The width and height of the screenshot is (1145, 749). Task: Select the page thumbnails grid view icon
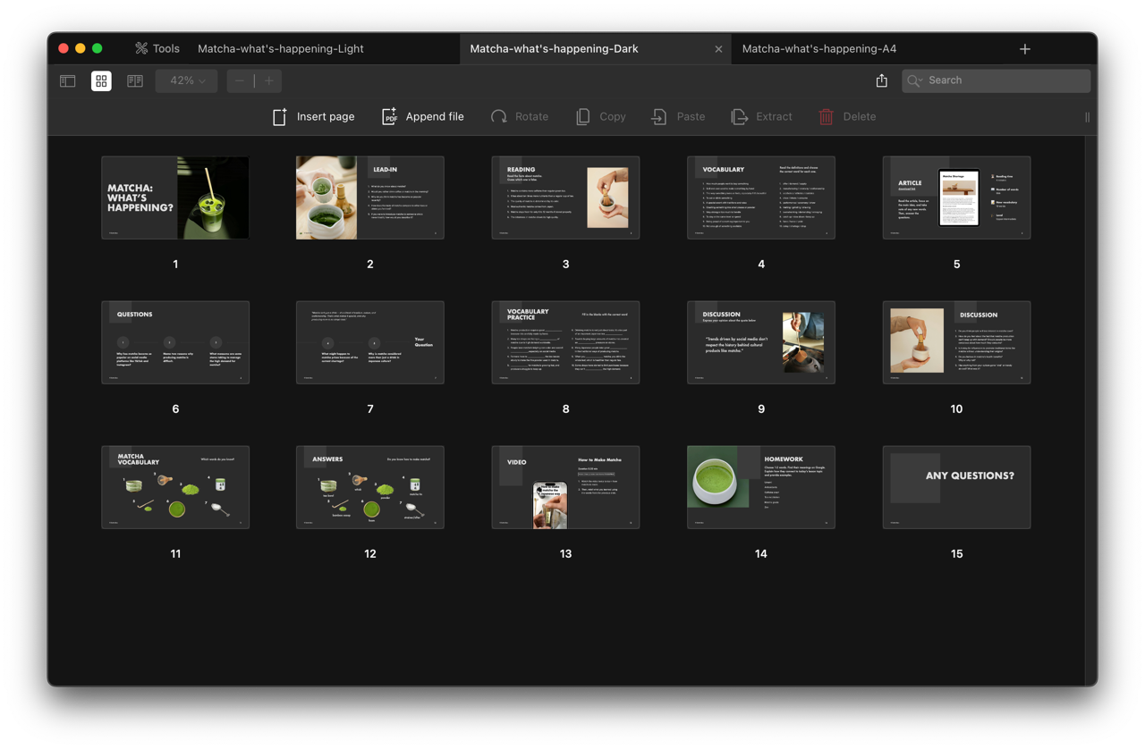[101, 80]
